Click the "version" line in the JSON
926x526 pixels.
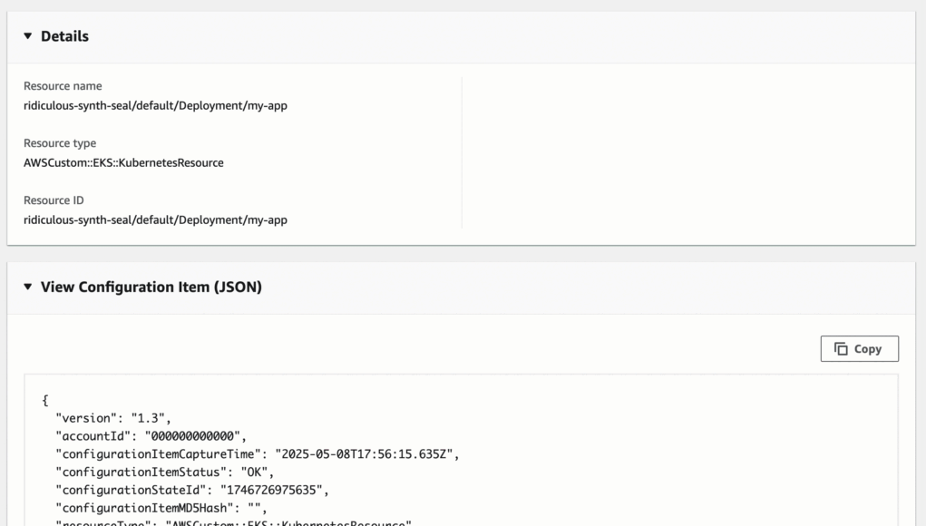pos(113,418)
